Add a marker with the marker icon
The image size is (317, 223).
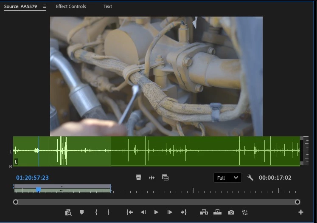click(81, 212)
